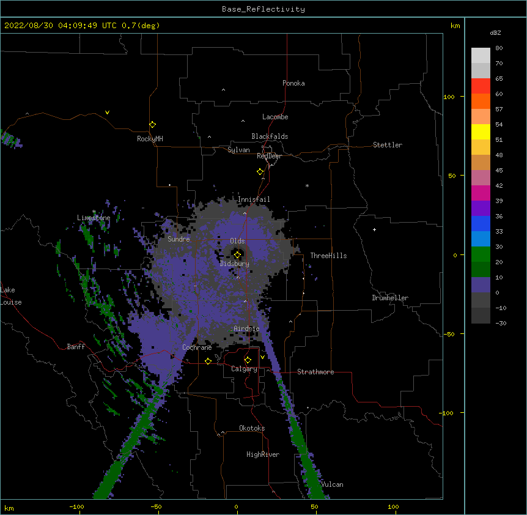Click the Cochrane label

pos(197,347)
